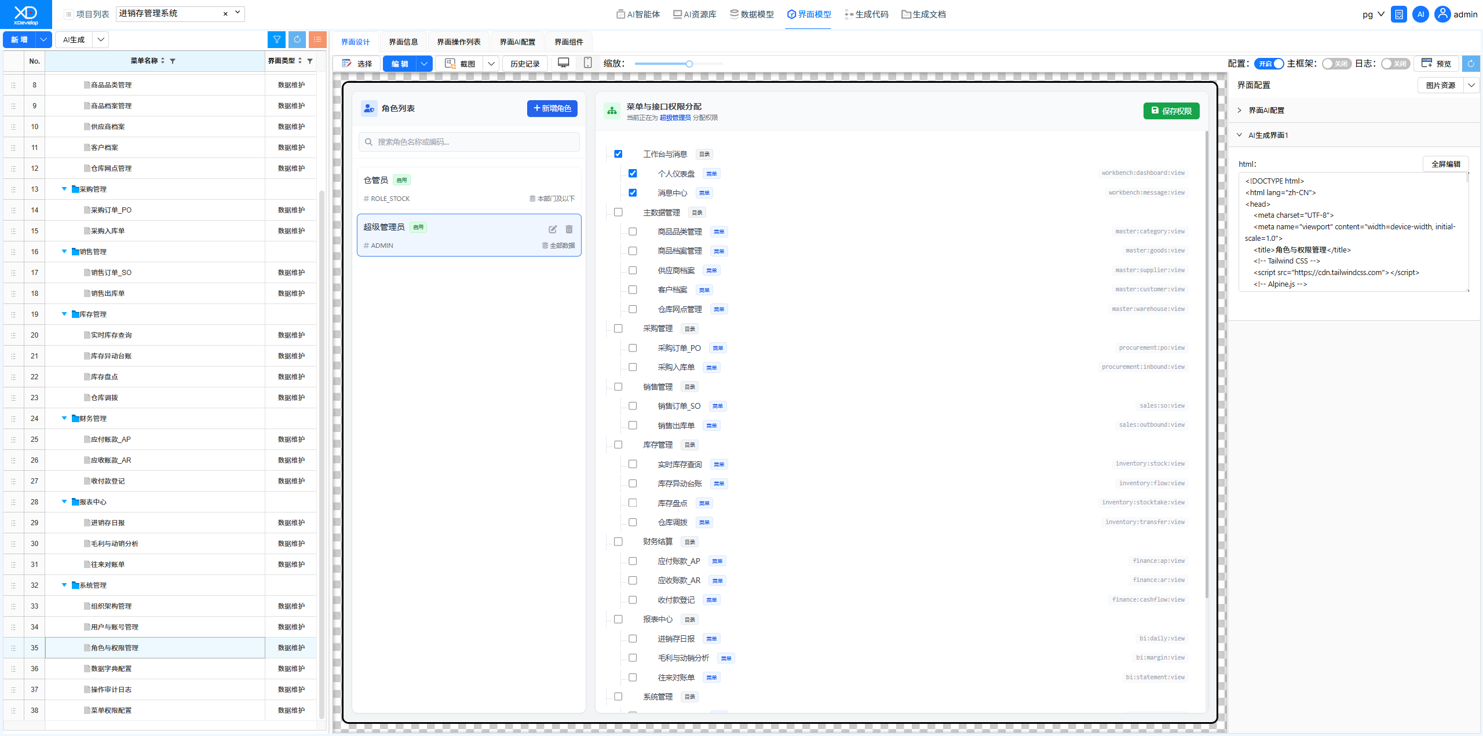This screenshot has width=1483, height=736.
Task: Go to 数据模型 in top navigation
Action: pos(752,14)
